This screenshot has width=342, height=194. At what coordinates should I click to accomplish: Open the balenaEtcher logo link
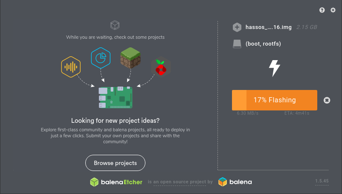click(116, 182)
